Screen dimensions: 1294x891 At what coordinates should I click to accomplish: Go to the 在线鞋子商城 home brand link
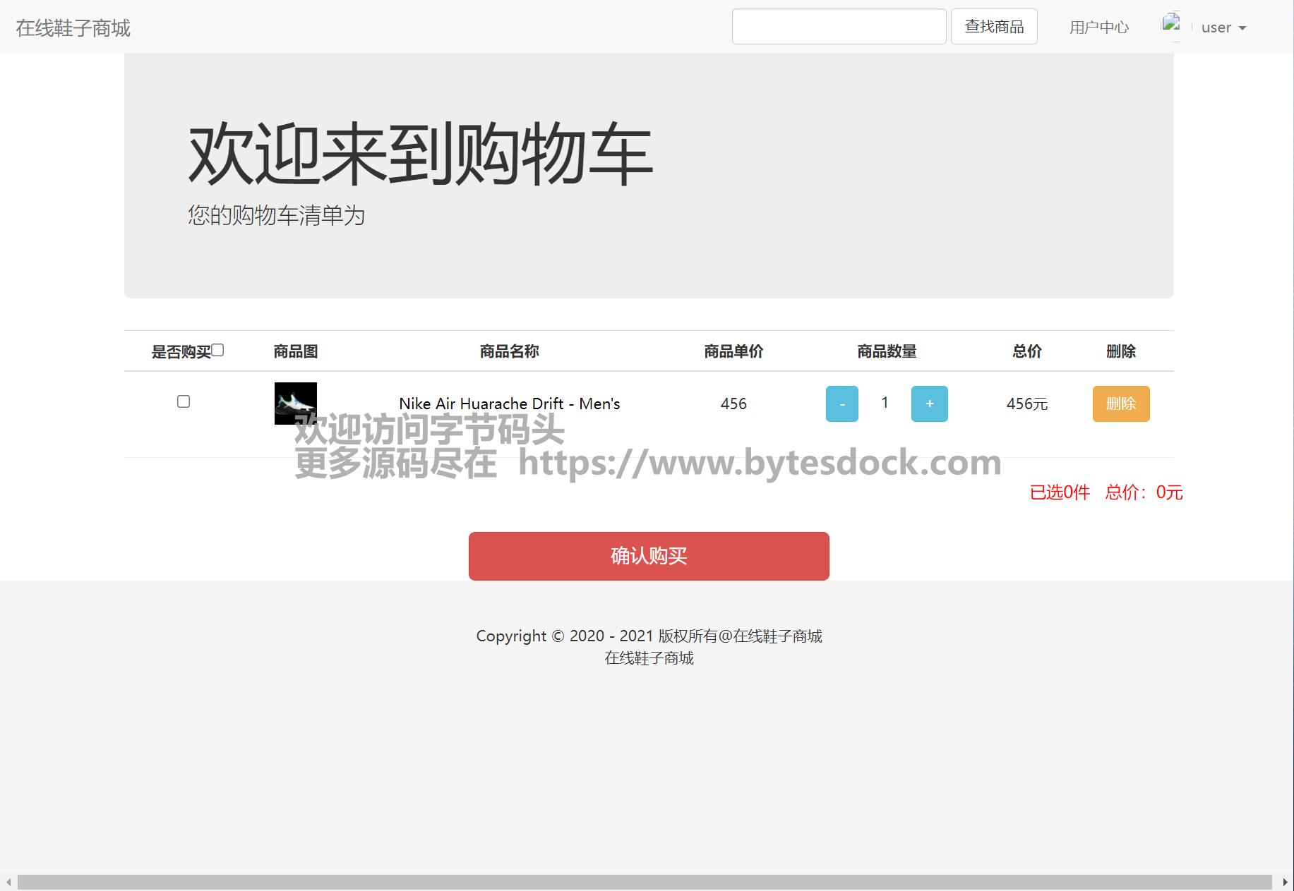coord(73,28)
